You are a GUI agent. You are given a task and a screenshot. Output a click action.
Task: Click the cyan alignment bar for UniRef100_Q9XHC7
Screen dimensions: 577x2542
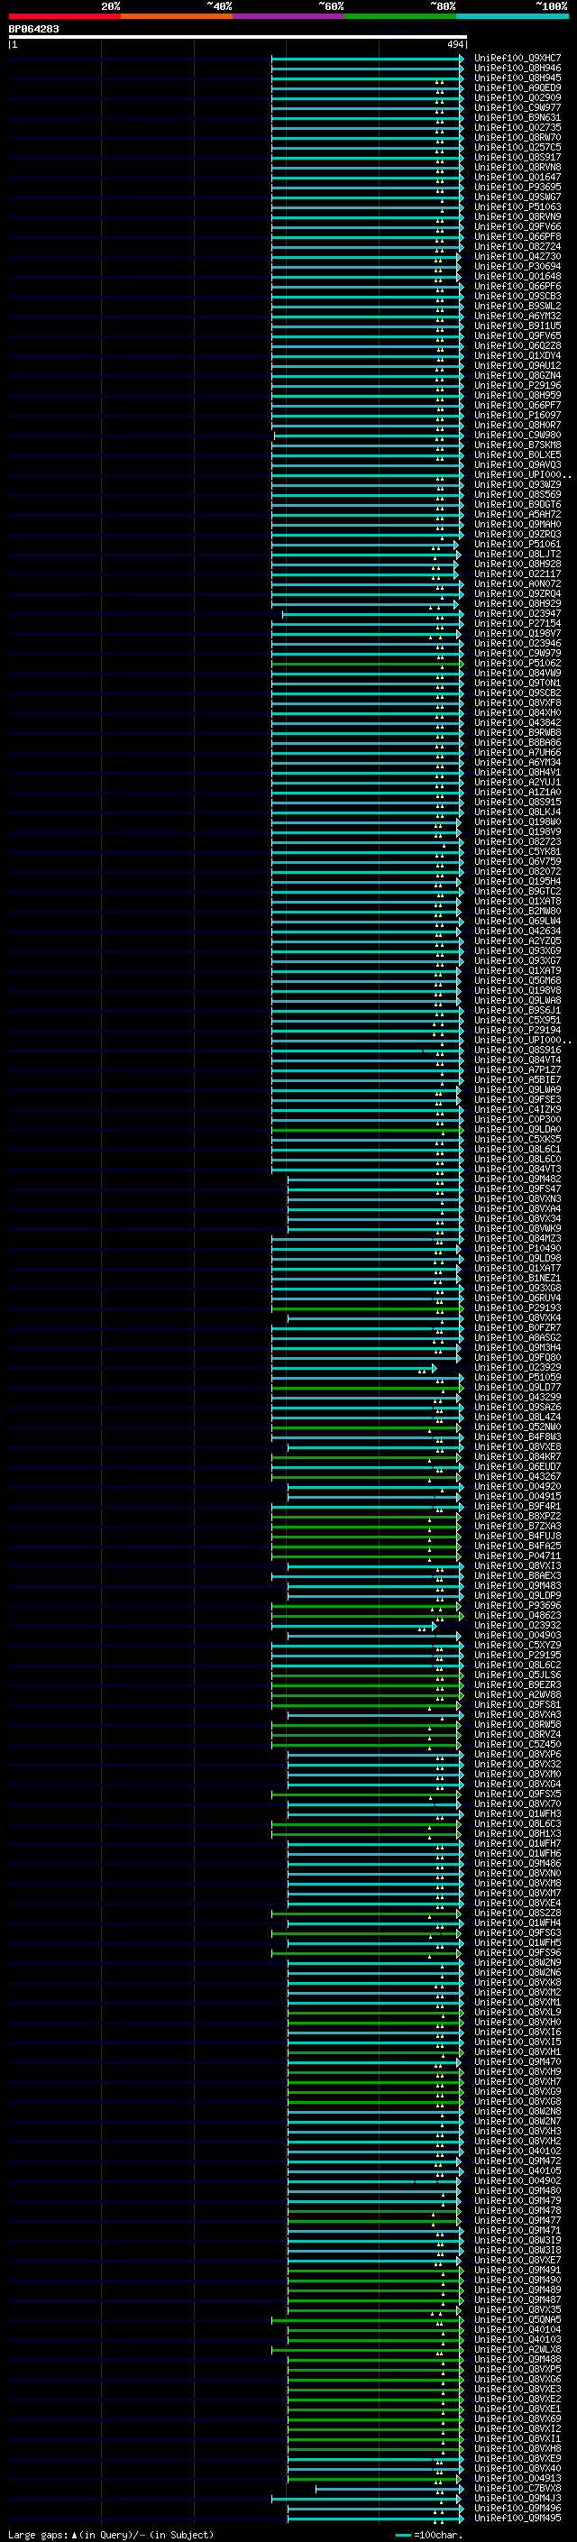(x=367, y=59)
